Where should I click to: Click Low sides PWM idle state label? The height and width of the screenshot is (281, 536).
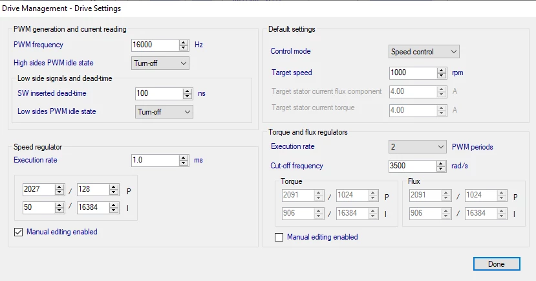(x=57, y=111)
